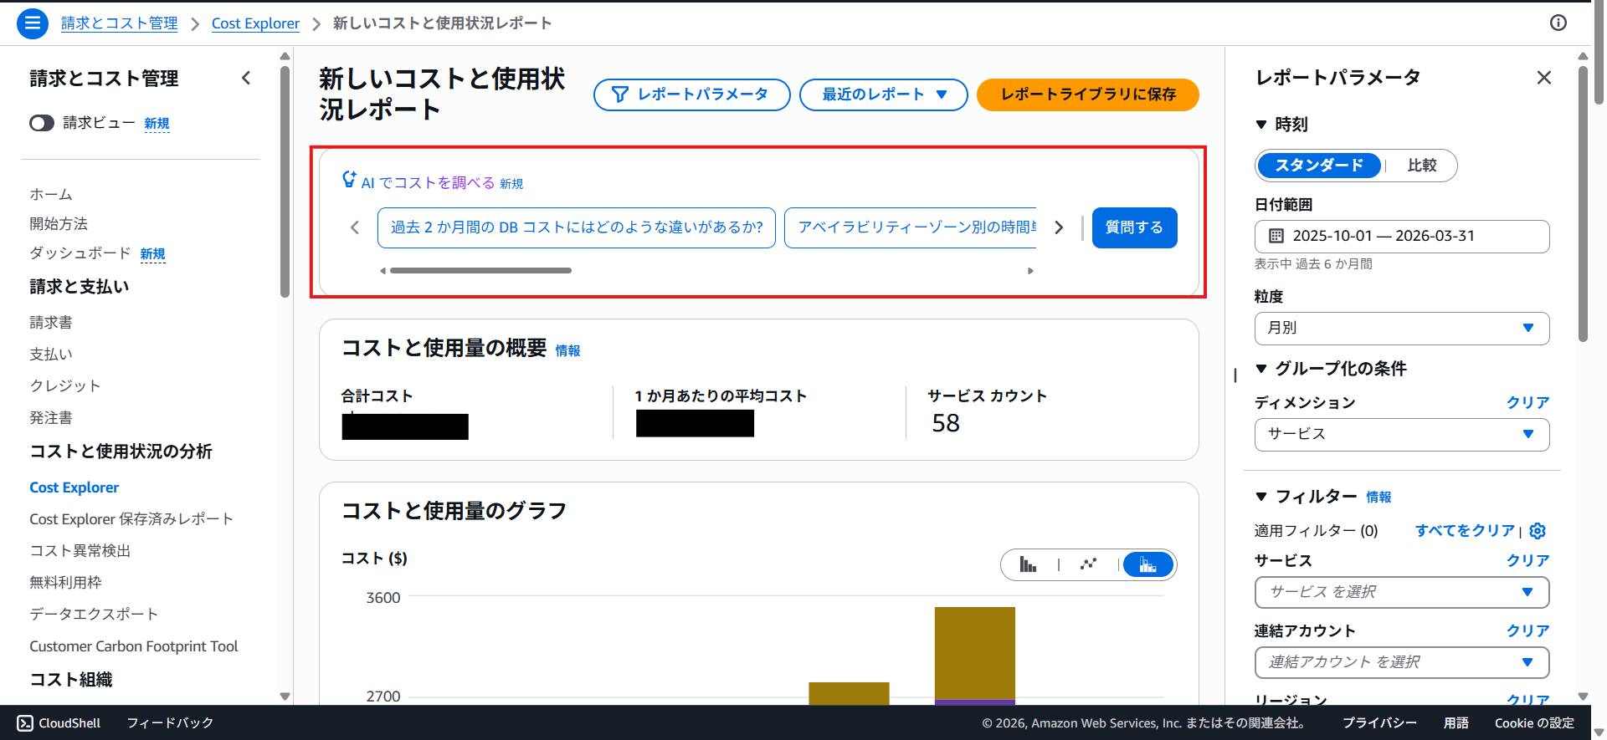Open ダッシュボード in side navigation
Image resolution: width=1607 pixels, height=740 pixels.
pyautogui.click(x=80, y=253)
